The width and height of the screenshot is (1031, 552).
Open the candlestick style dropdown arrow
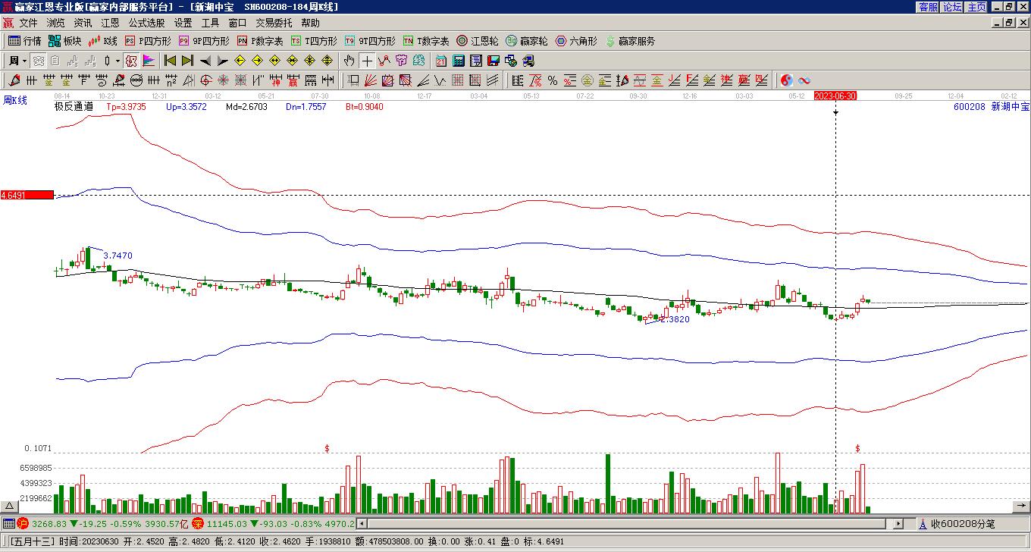tap(118, 61)
